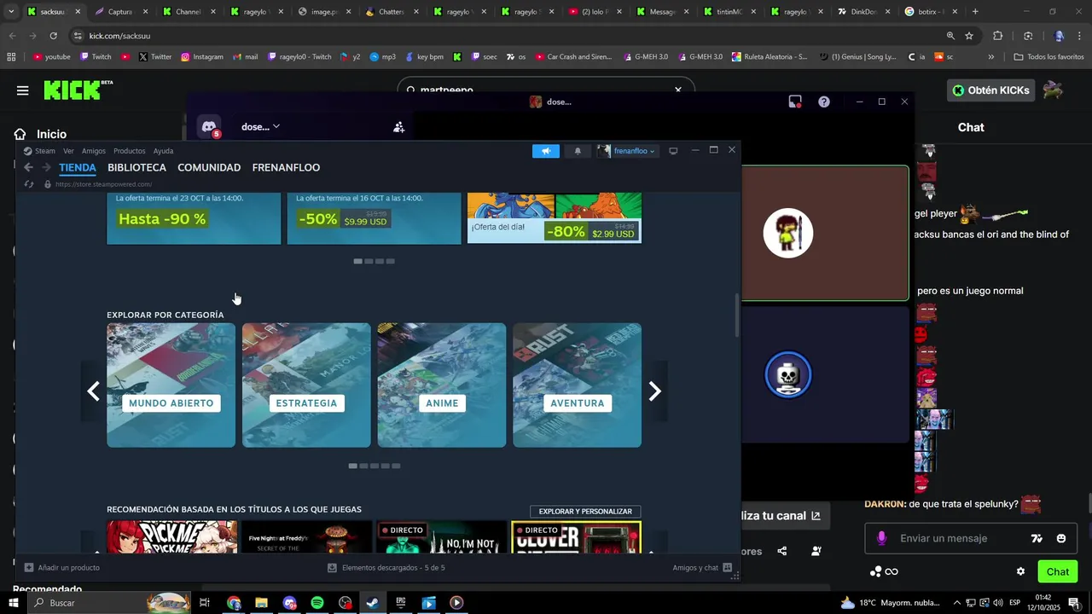
Task: Expand the dose... Discord DM dropdown
Action: [x=260, y=127]
